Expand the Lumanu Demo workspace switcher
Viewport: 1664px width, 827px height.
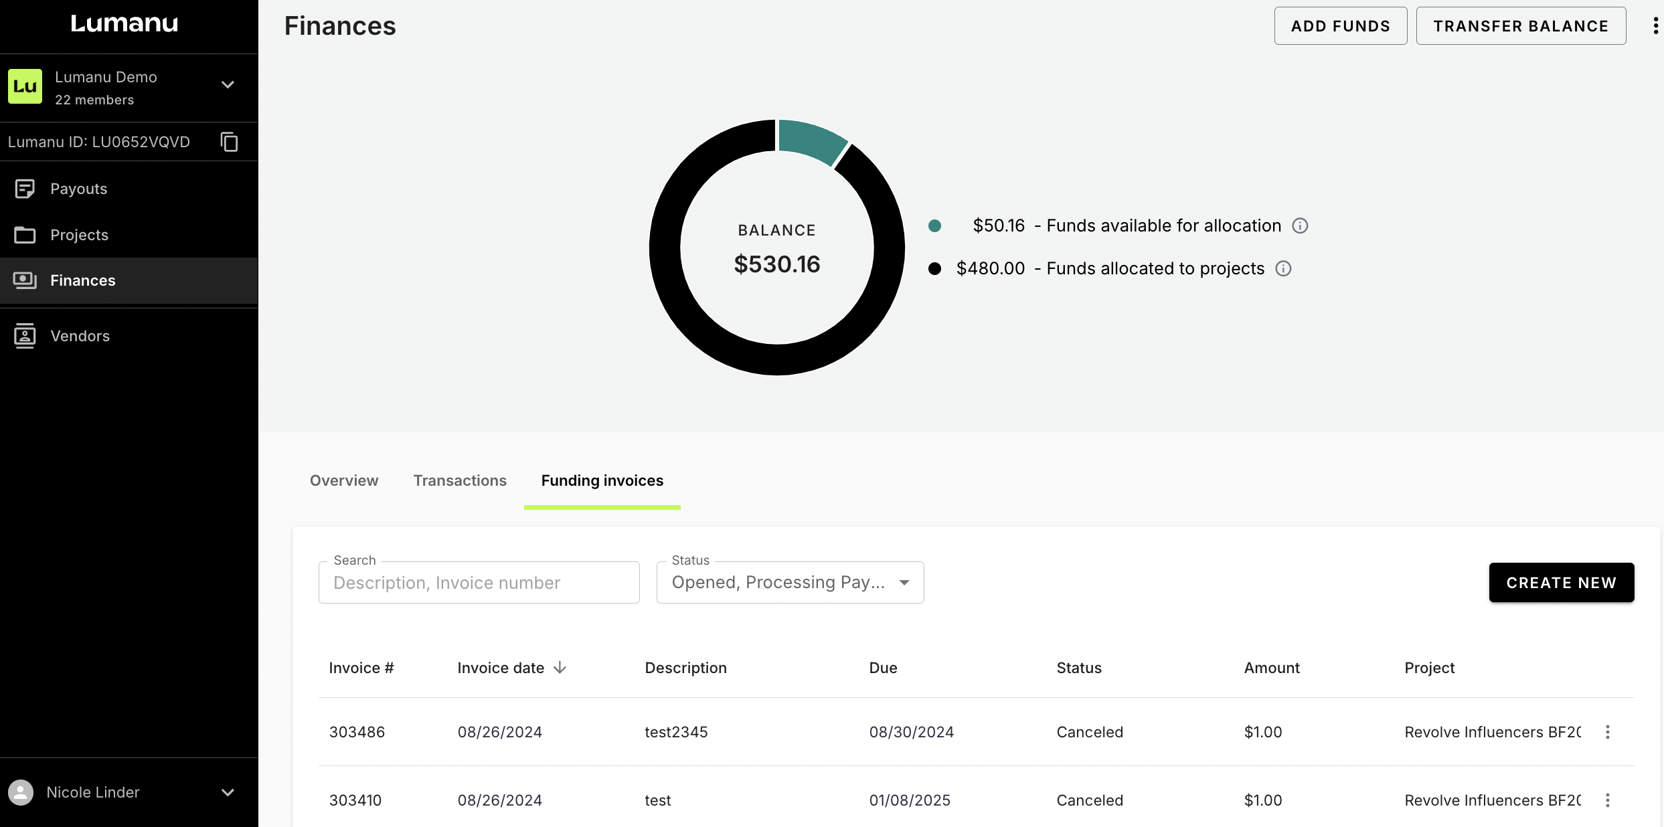(x=228, y=85)
